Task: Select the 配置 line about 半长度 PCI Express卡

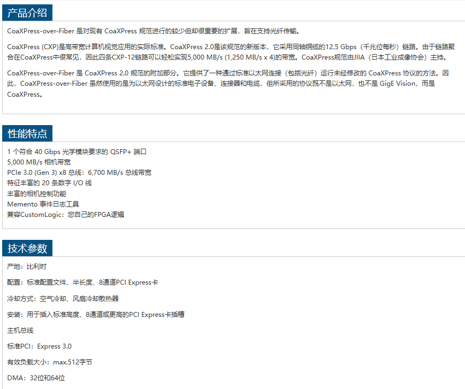Action: [83, 282]
